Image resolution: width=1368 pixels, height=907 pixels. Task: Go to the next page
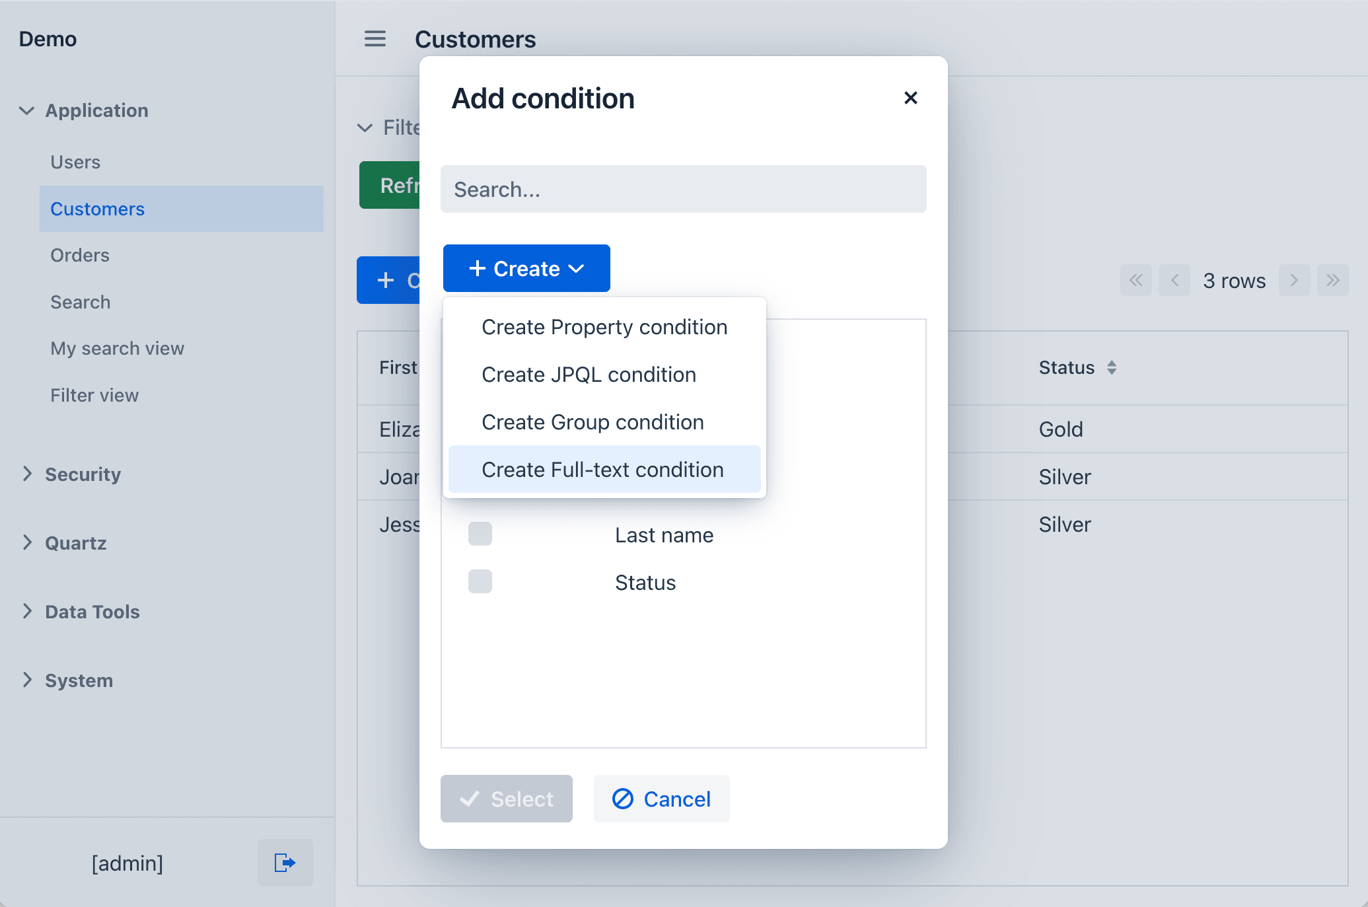(x=1293, y=280)
